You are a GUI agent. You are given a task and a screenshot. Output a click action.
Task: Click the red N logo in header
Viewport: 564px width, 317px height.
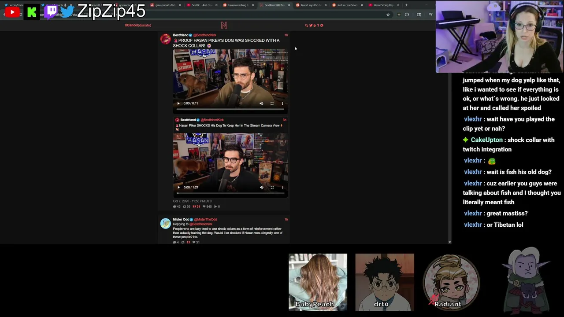(x=224, y=26)
